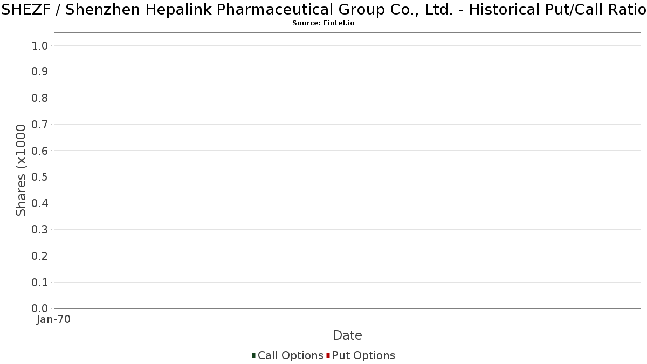
Task: Click the 0.1 y-axis tick label
Action: (40, 283)
